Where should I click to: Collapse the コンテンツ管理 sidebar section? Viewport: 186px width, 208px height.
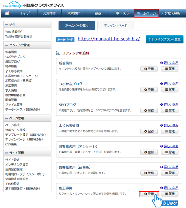click(x=7, y=45)
